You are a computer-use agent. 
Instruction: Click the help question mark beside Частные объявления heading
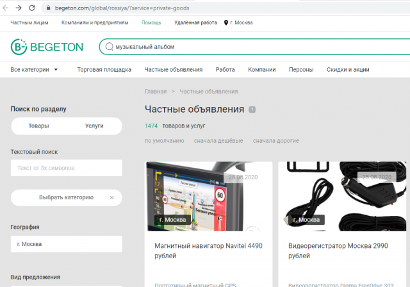252,110
